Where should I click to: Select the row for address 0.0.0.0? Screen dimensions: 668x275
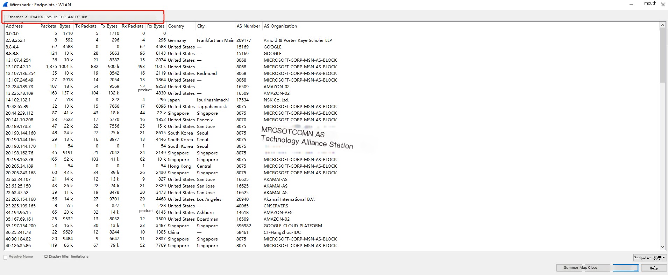332,33
